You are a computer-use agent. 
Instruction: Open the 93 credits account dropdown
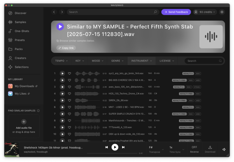click(x=205, y=12)
